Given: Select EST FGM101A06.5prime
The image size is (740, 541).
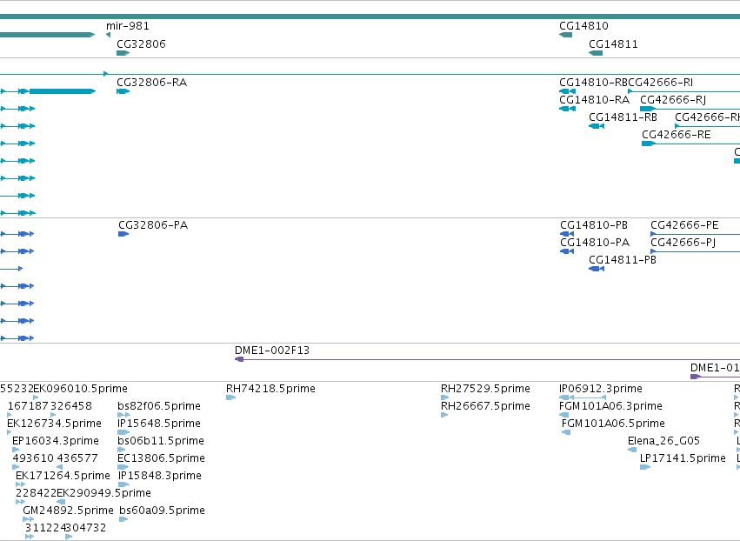Looking at the screenshot, I should coord(613,424).
